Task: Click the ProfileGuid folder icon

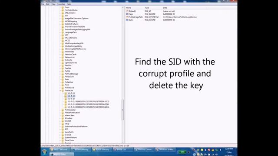Action: point(63,88)
